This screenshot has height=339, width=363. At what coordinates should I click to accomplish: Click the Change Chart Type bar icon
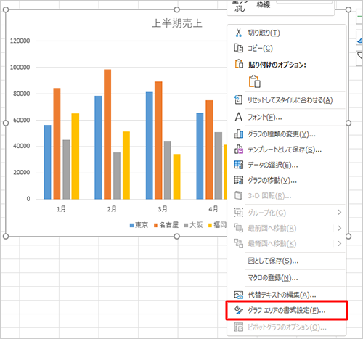[x=239, y=134]
